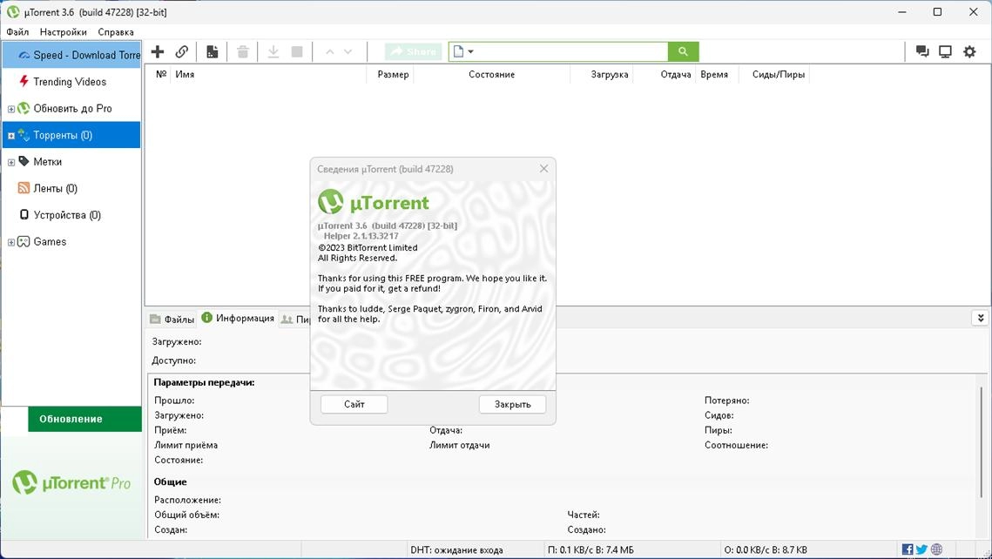Close the Сведения µTorrent dialog with X

coord(544,169)
